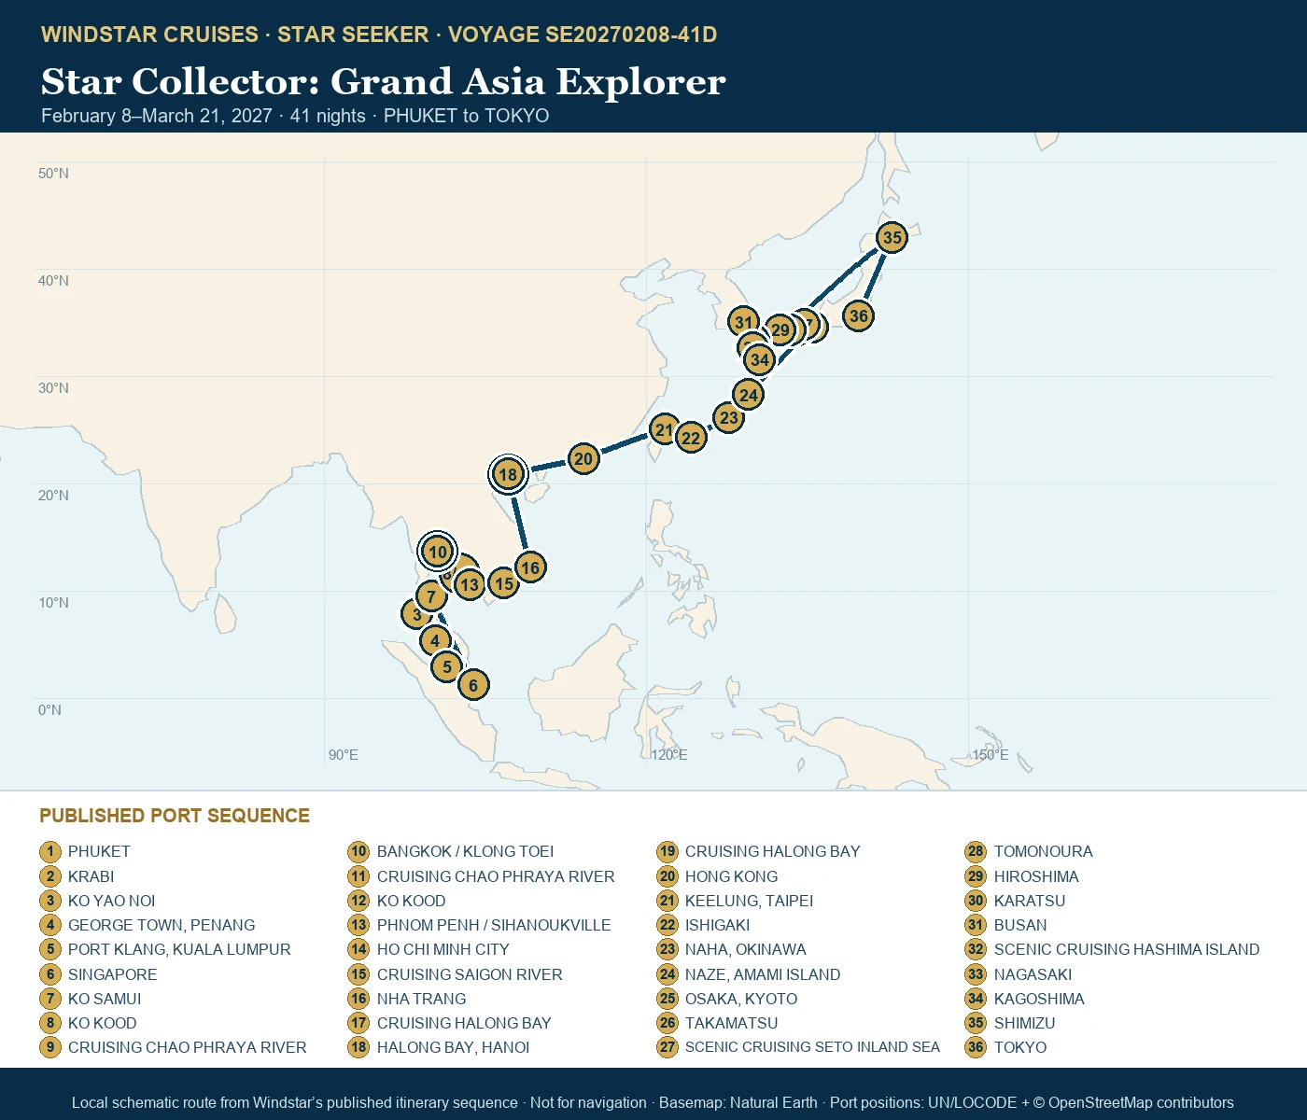Click legend badge 27 beside Seto Inland Sea

[668, 1047]
